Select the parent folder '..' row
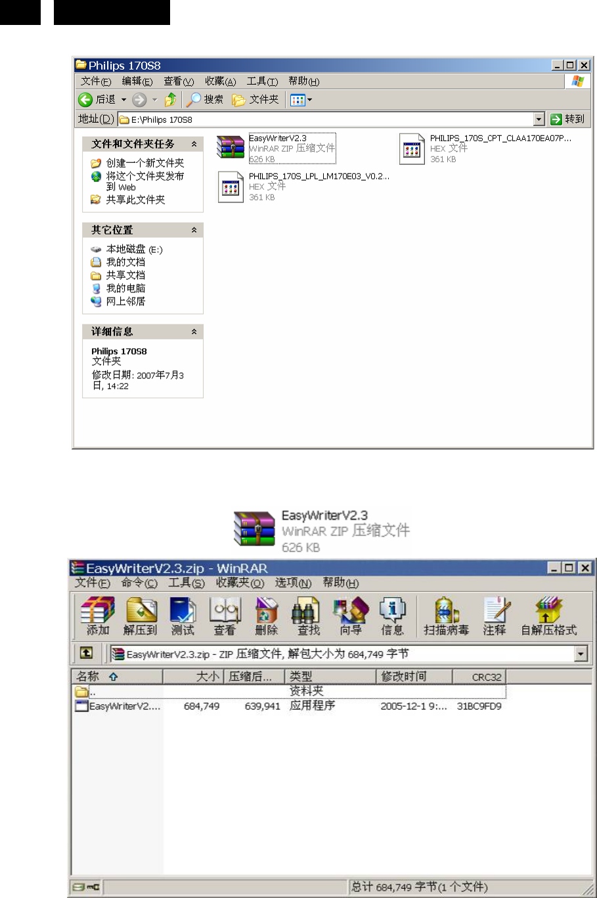The image size is (597, 898). click(289, 691)
